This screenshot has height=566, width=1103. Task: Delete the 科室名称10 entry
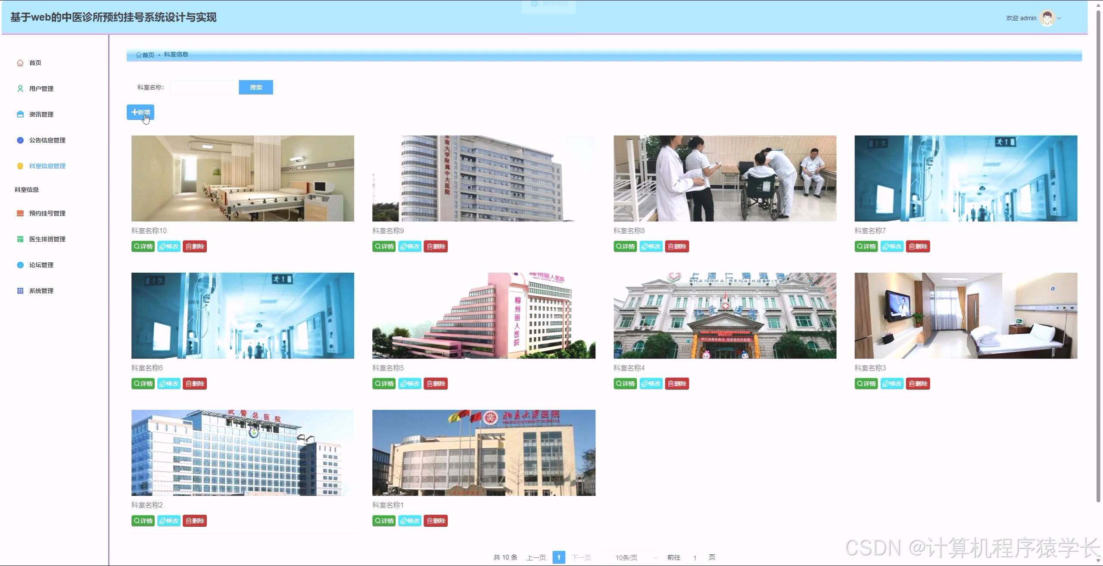click(195, 246)
